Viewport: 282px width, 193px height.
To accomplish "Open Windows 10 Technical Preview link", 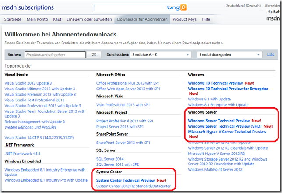I will pyautogui.click(x=215, y=83).
